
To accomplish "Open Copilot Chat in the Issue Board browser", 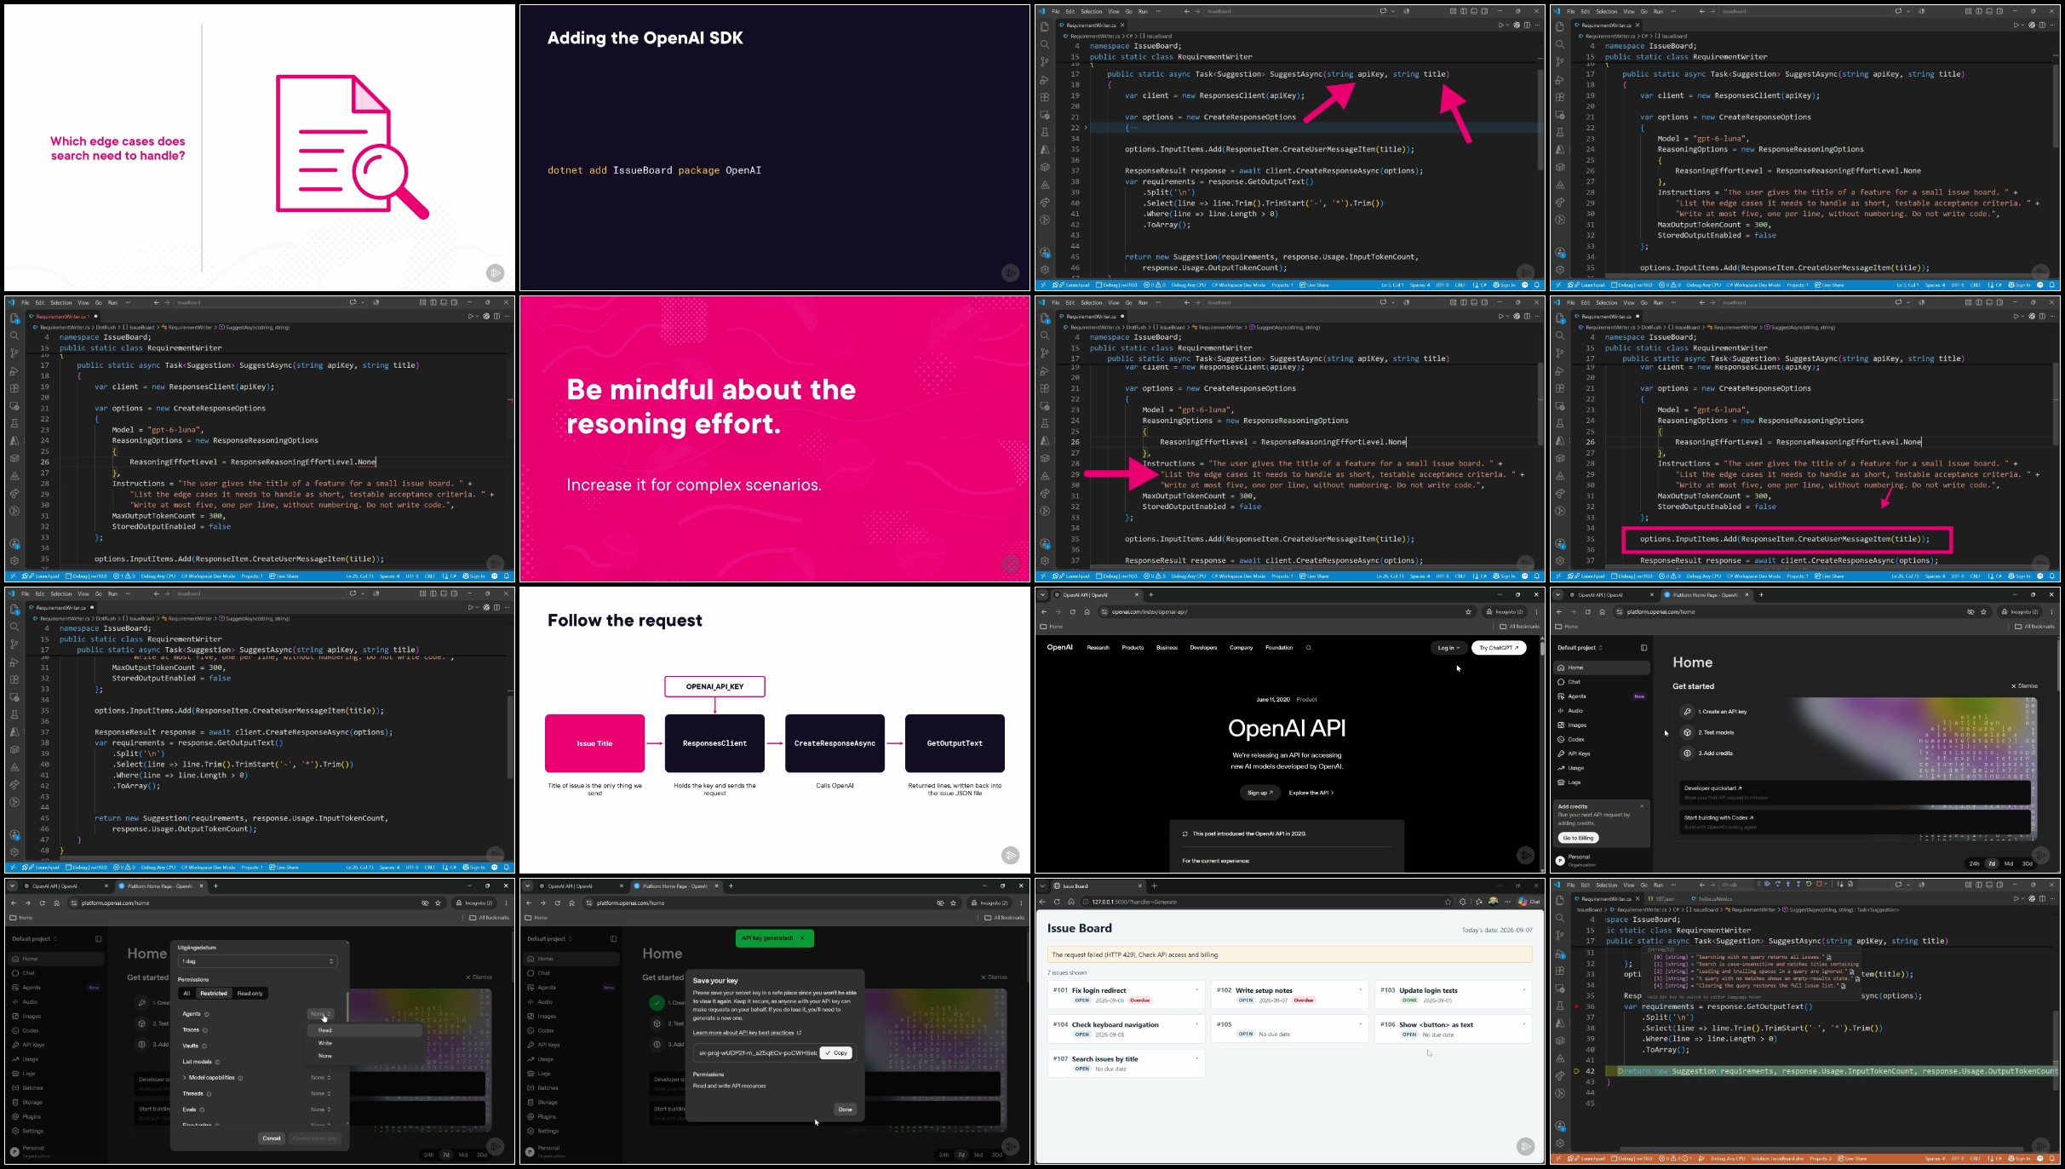I will [1529, 902].
